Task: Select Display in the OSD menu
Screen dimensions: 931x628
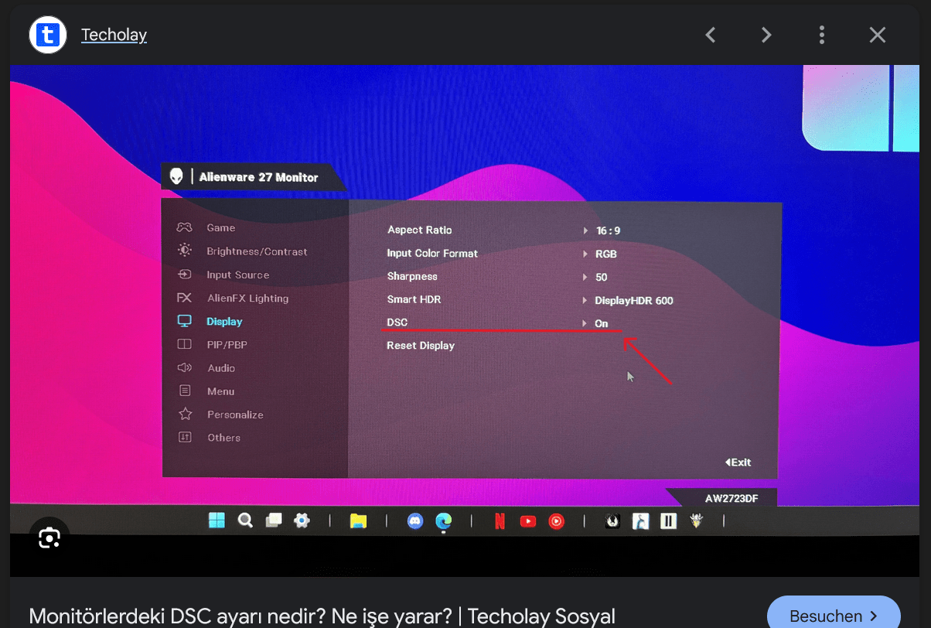Action: pos(224,321)
